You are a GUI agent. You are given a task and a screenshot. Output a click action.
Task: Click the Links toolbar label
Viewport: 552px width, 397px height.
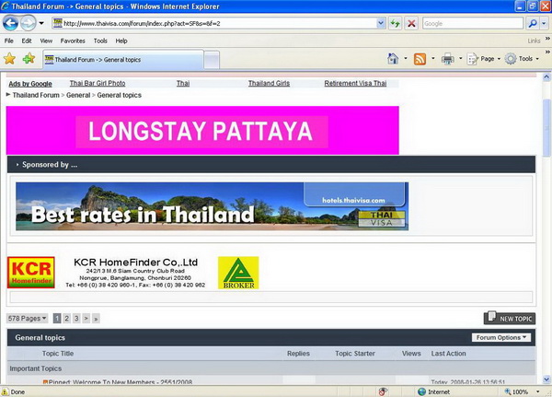coord(534,41)
